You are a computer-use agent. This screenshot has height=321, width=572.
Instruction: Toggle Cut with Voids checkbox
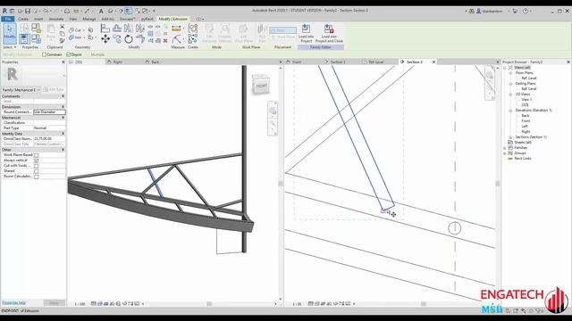click(36, 166)
